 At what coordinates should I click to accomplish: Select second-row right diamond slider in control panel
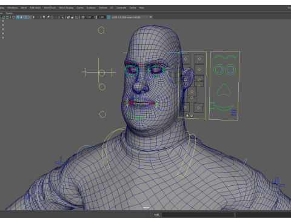click(199, 69)
